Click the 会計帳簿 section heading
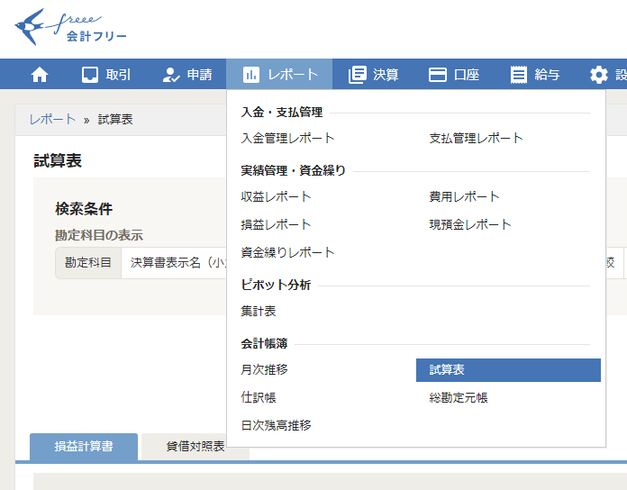This screenshot has height=490, width=627. click(x=264, y=343)
